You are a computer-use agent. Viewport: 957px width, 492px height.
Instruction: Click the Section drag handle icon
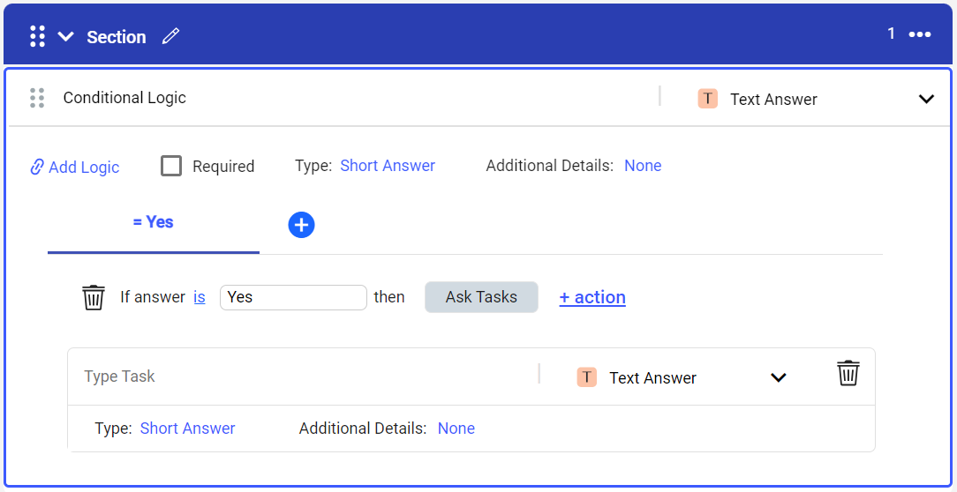point(37,36)
